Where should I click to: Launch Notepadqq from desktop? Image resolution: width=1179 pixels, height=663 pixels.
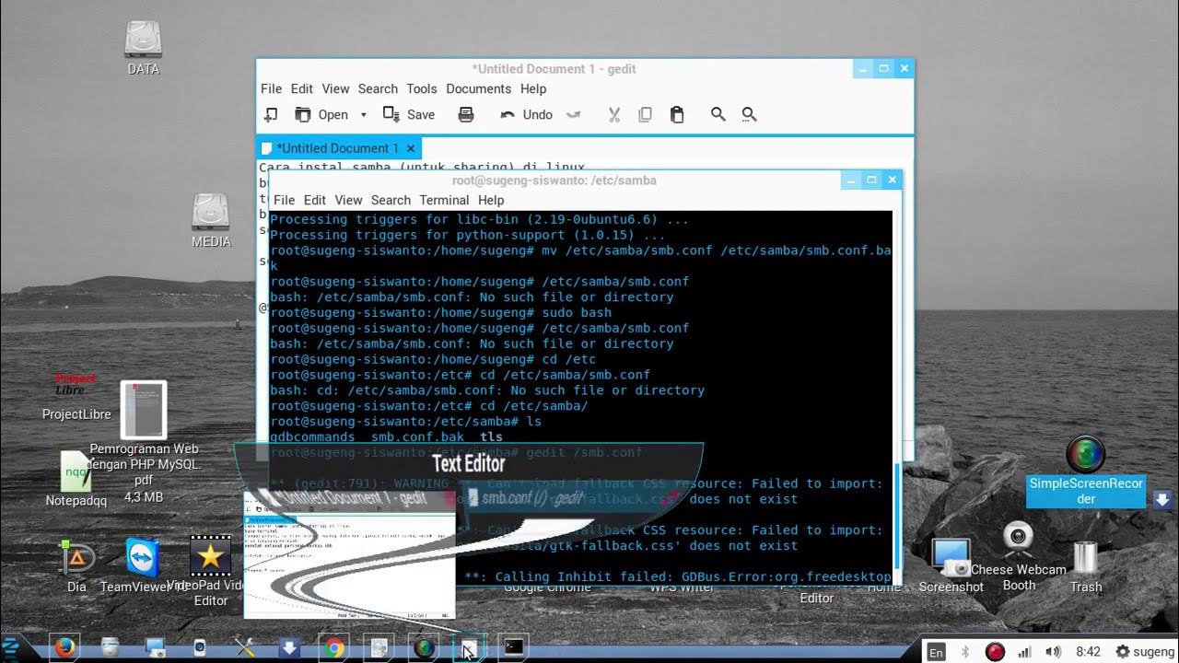click(76, 479)
